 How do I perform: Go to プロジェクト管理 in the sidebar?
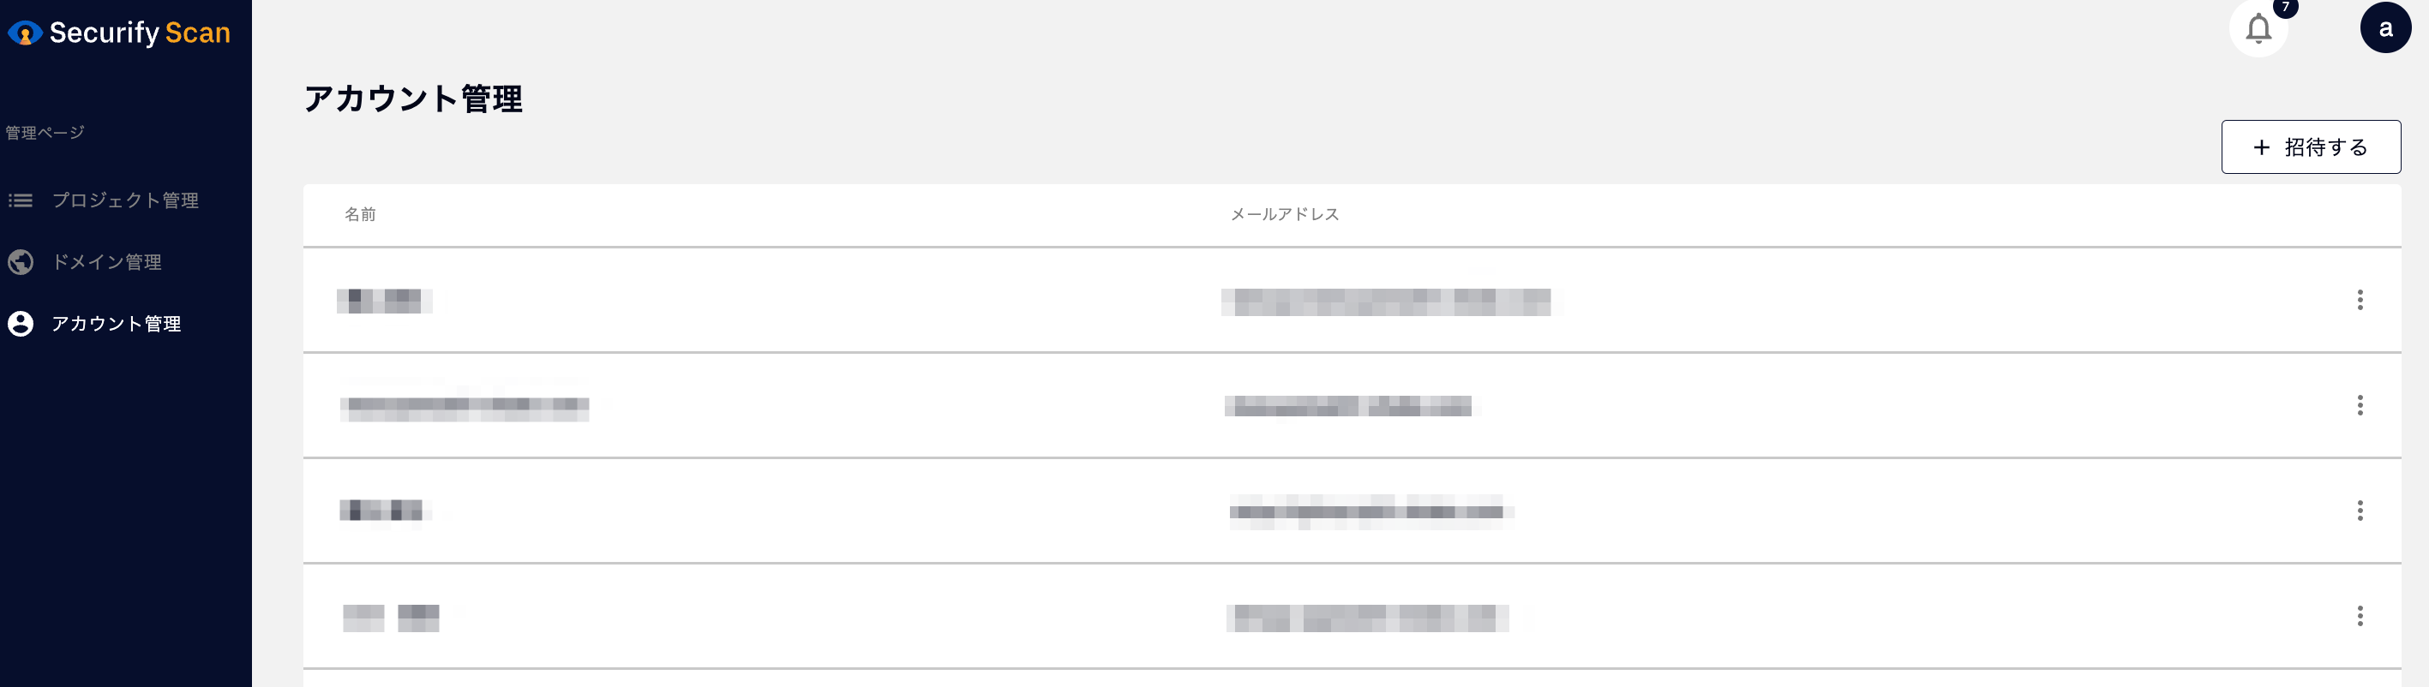tap(125, 200)
